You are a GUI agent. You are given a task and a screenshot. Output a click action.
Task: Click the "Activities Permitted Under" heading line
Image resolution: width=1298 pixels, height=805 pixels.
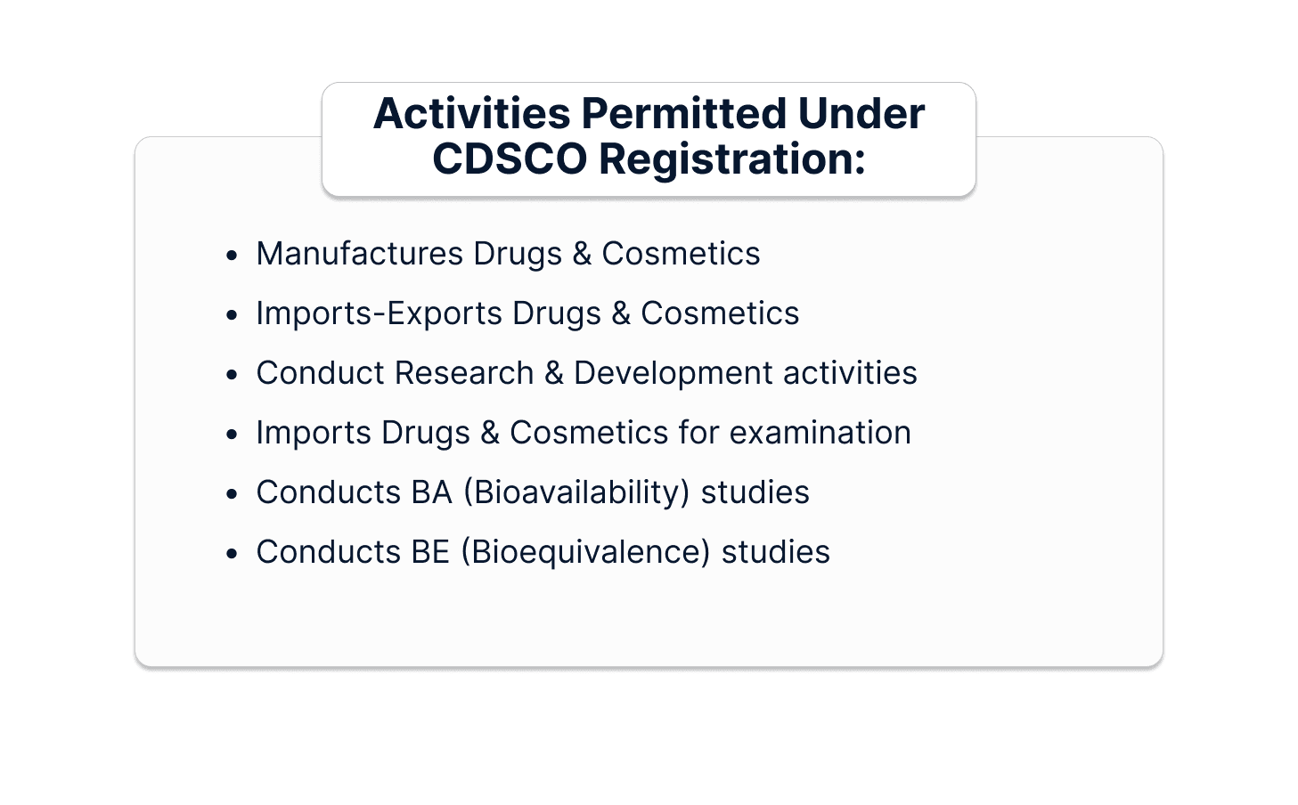(x=649, y=114)
